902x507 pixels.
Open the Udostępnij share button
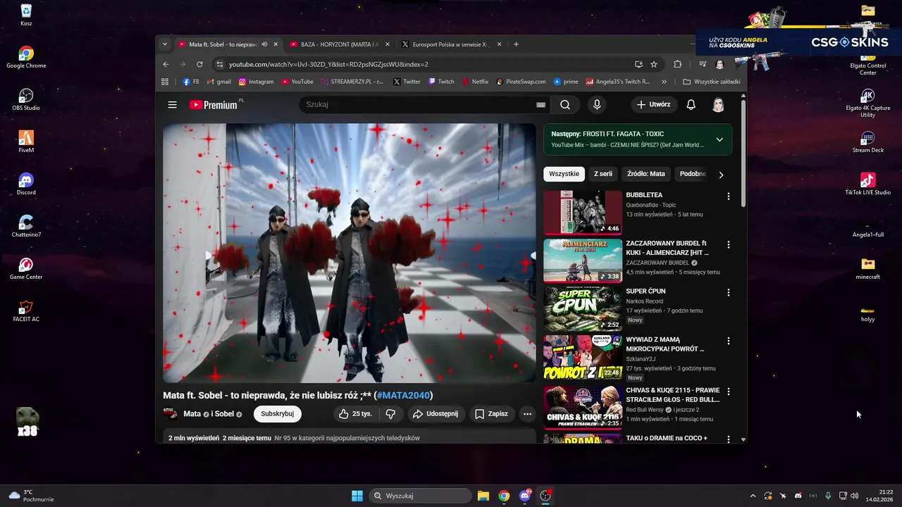click(x=435, y=414)
